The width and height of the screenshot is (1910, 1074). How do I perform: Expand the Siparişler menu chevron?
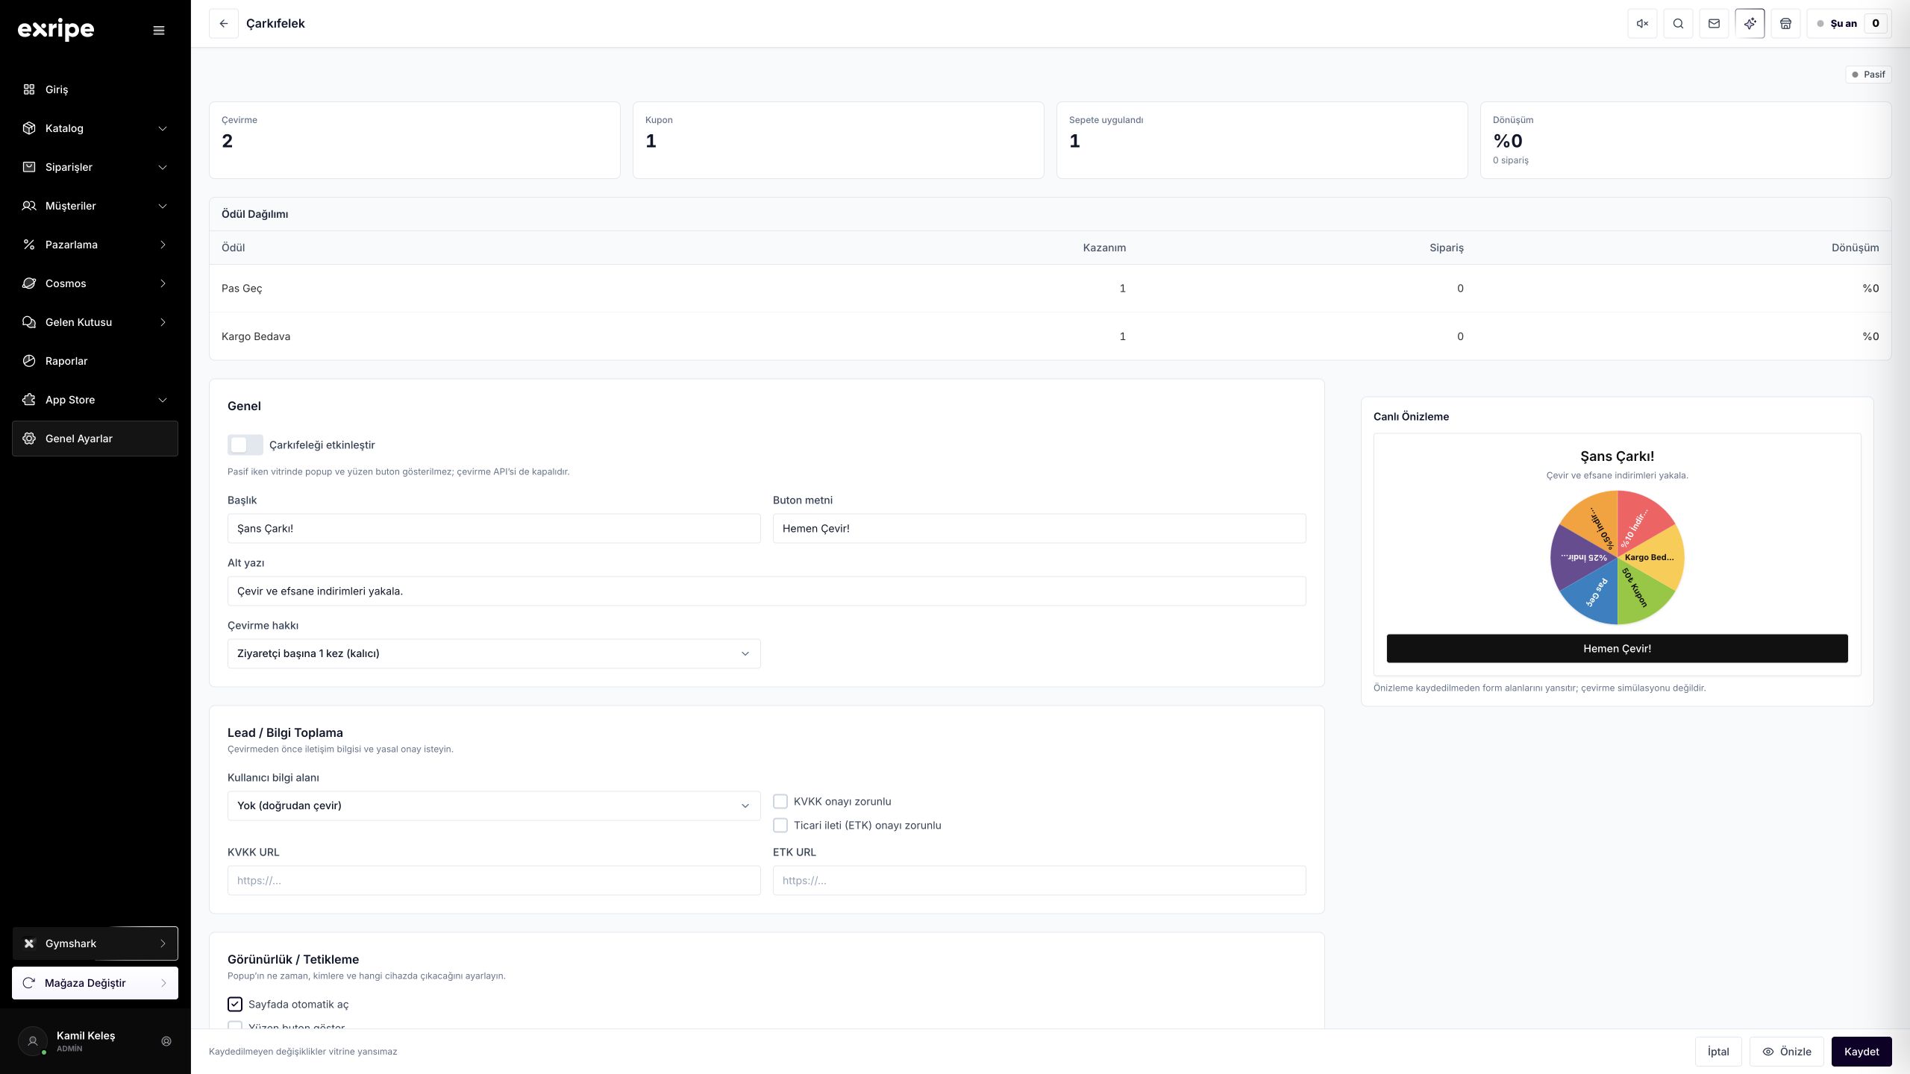click(x=163, y=167)
